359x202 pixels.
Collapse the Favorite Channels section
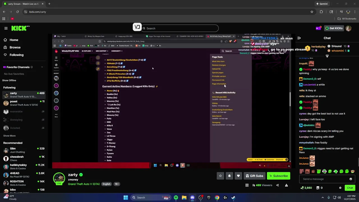pyautogui.click(x=42, y=67)
